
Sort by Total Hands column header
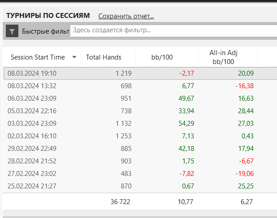tap(103, 57)
